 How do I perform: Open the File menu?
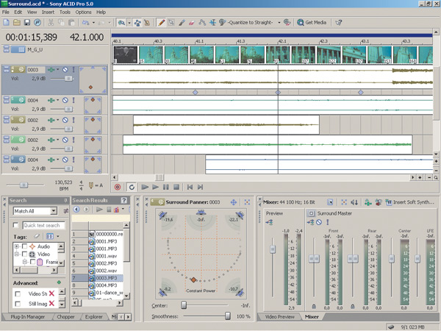click(6, 12)
